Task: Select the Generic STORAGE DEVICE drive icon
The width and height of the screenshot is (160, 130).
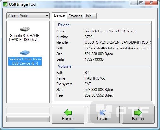Action: [x=25, y=29]
